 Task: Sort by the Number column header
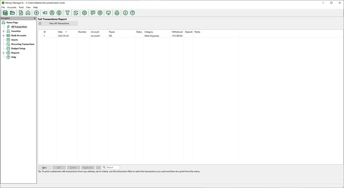[82, 32]
